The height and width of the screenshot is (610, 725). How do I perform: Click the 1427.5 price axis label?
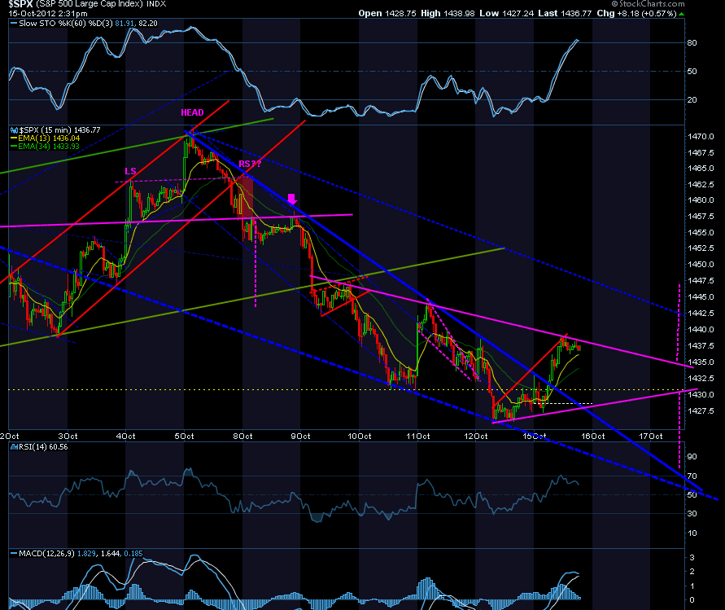[x=701, y=411]
